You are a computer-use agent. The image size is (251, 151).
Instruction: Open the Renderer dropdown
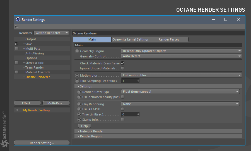51,33
